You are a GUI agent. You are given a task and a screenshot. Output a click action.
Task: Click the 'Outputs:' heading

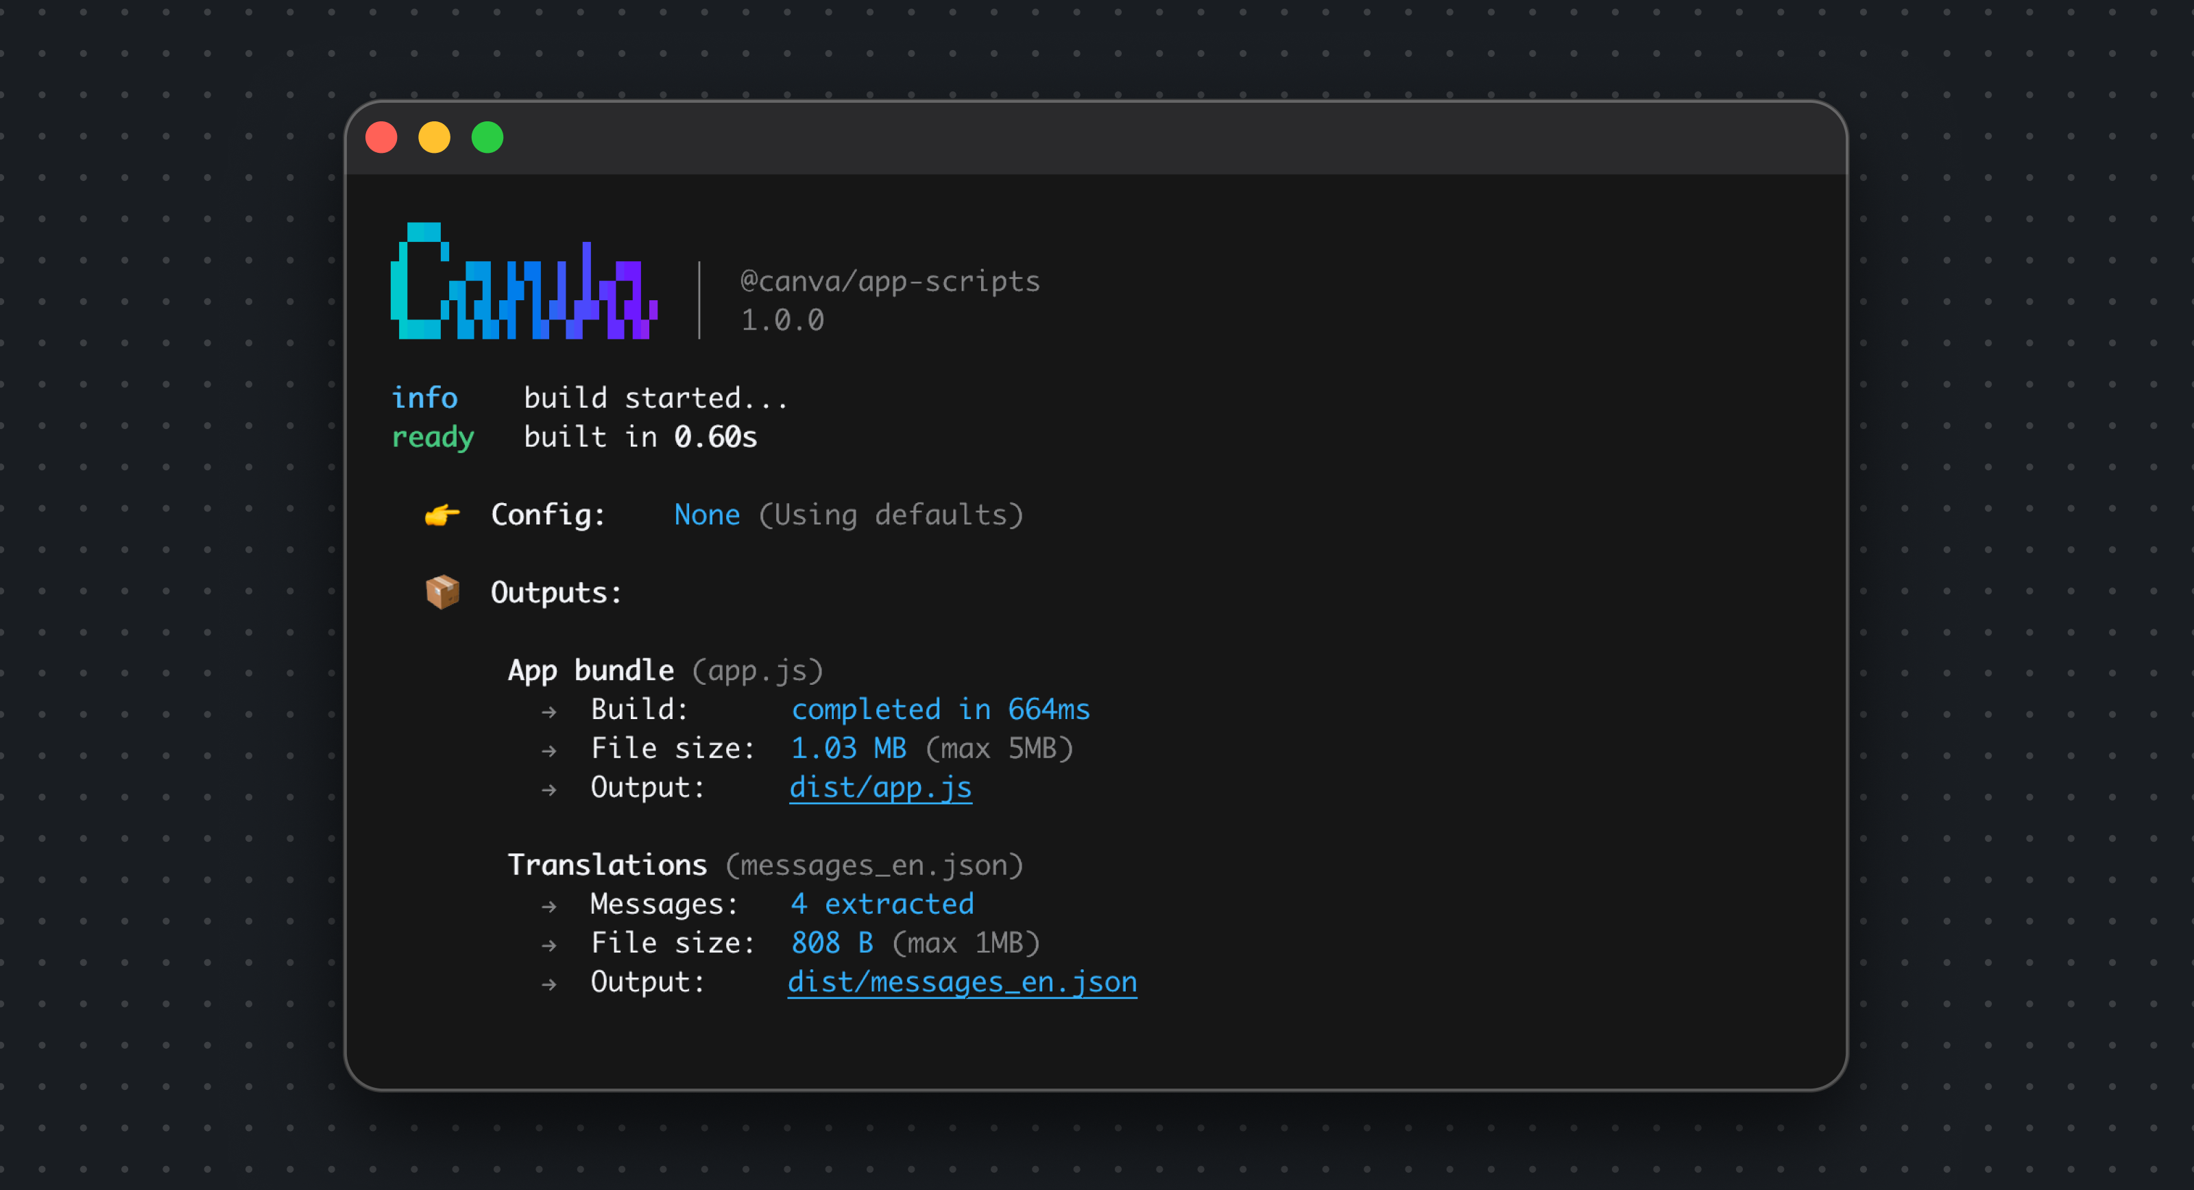[556, 593]
